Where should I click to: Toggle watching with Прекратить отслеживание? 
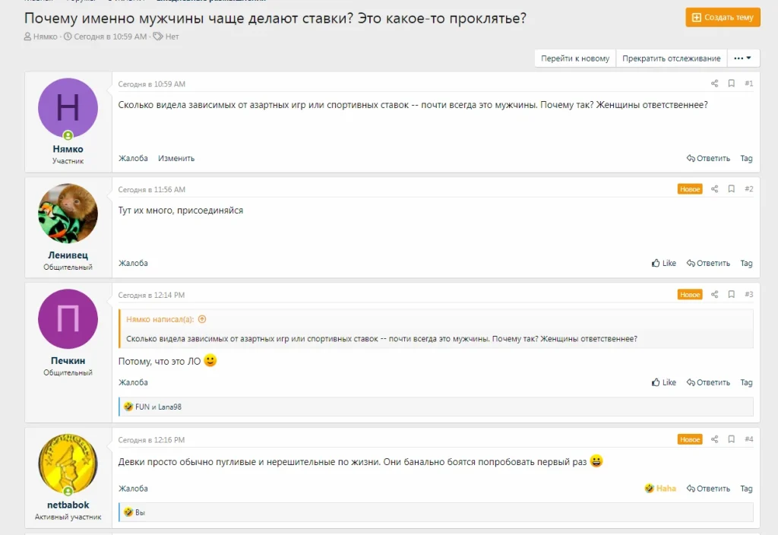[672, 58]
